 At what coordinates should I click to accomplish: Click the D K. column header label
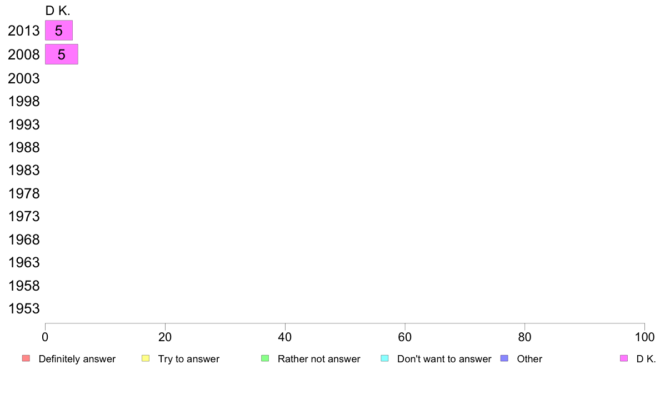pos(58,11)
